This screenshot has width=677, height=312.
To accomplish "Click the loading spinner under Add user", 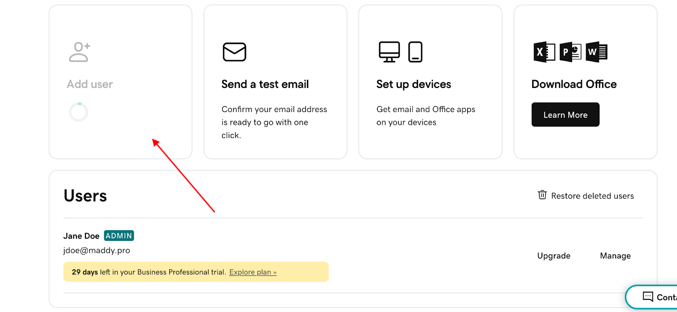I will 79,112.
